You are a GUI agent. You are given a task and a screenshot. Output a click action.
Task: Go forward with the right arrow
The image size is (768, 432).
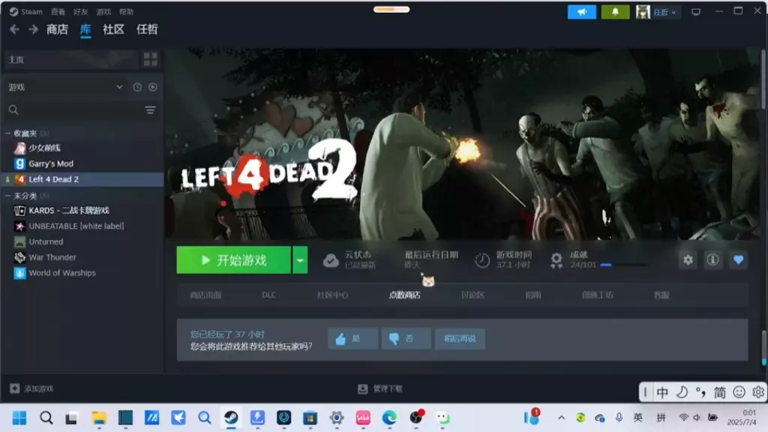tap(33, 30)
